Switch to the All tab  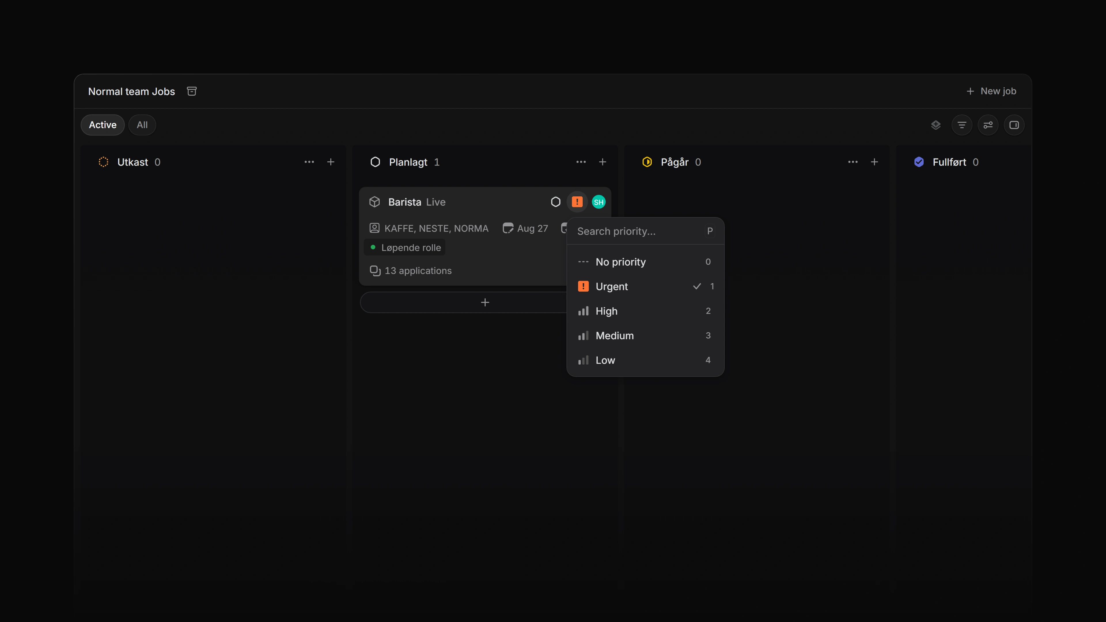click(x=142, y=125)
